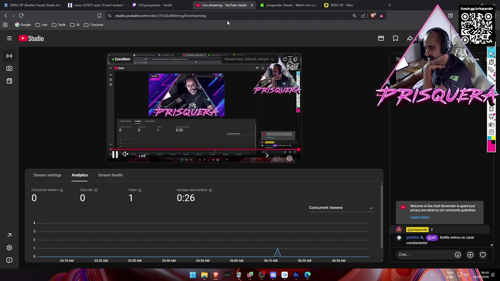
Task: Open Microsoft Edge from the taskbar
Action: [307, 275]
